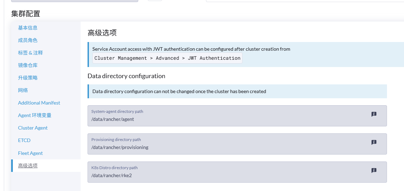404x191 pixels.
Task: Go to the 镜像仓库 tab
Action: pos(27,65)
